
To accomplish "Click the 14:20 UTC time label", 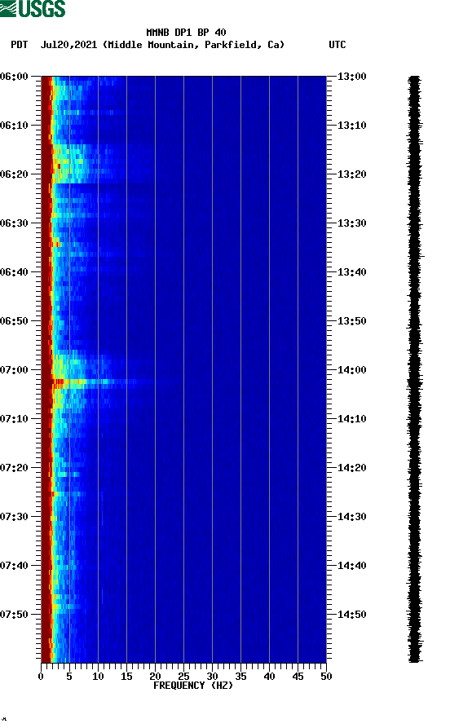I will (x=352, y=468).
